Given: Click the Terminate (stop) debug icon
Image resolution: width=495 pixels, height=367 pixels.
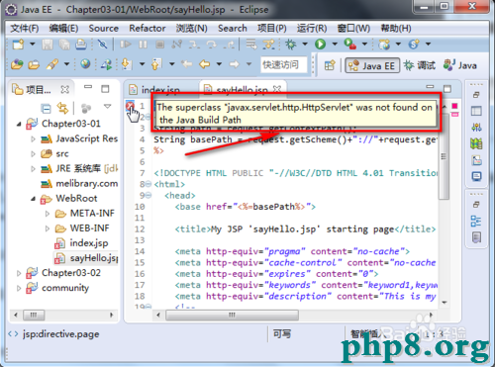Looking at the screenshot, I should coord(160,45).
